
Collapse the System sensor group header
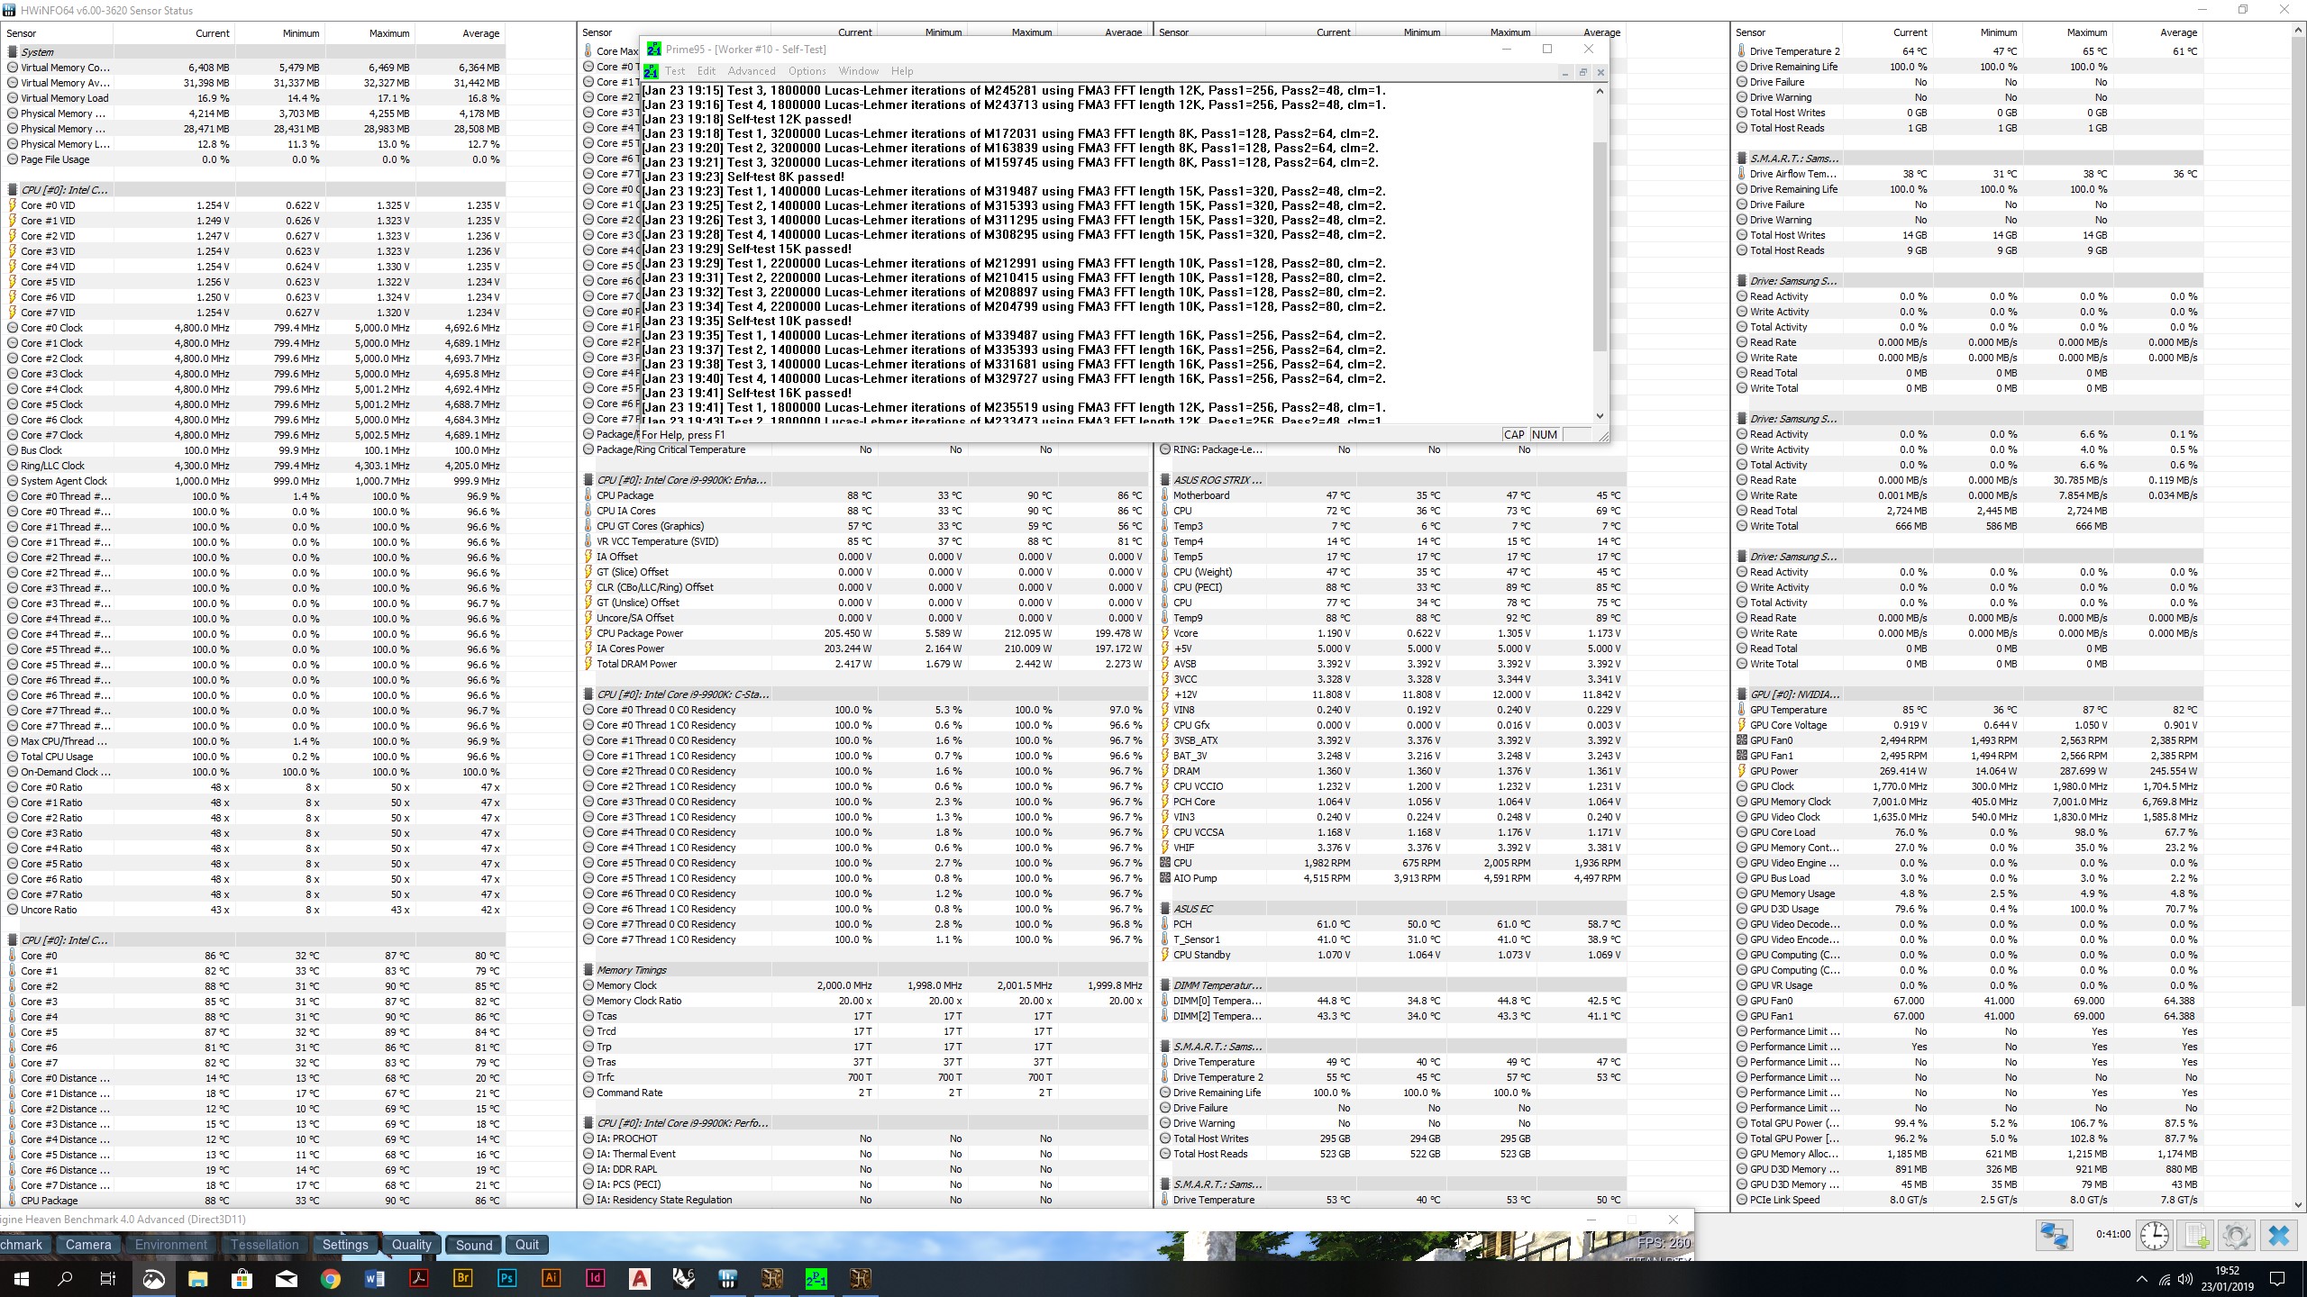coord(37,52)
